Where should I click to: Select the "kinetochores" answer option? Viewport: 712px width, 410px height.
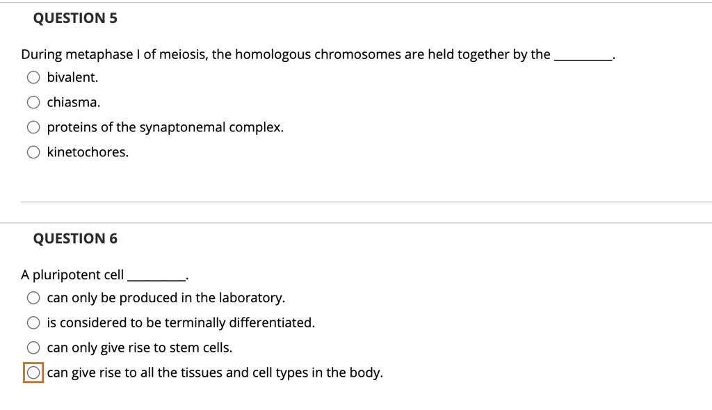click(x=33, y=152)
